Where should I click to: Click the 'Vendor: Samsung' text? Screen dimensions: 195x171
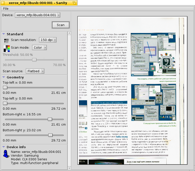point(25,156)
